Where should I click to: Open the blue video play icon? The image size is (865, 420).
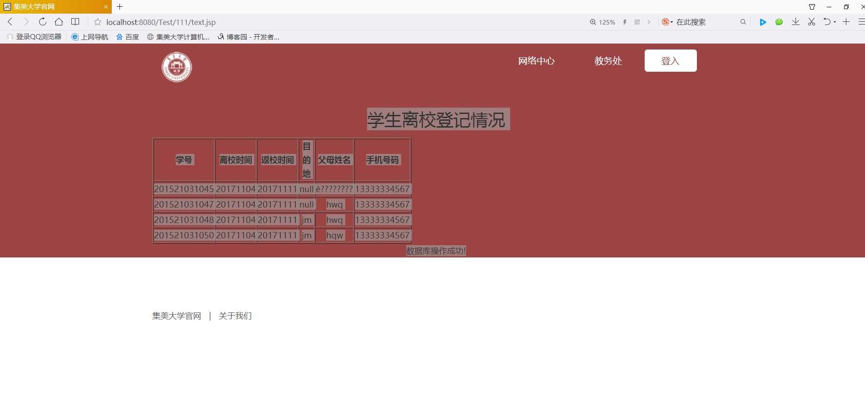(x=763, y=22)
